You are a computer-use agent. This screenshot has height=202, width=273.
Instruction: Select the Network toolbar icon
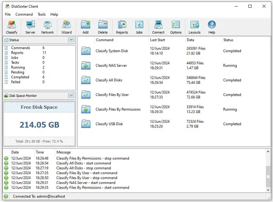click(x=47, y=27)
